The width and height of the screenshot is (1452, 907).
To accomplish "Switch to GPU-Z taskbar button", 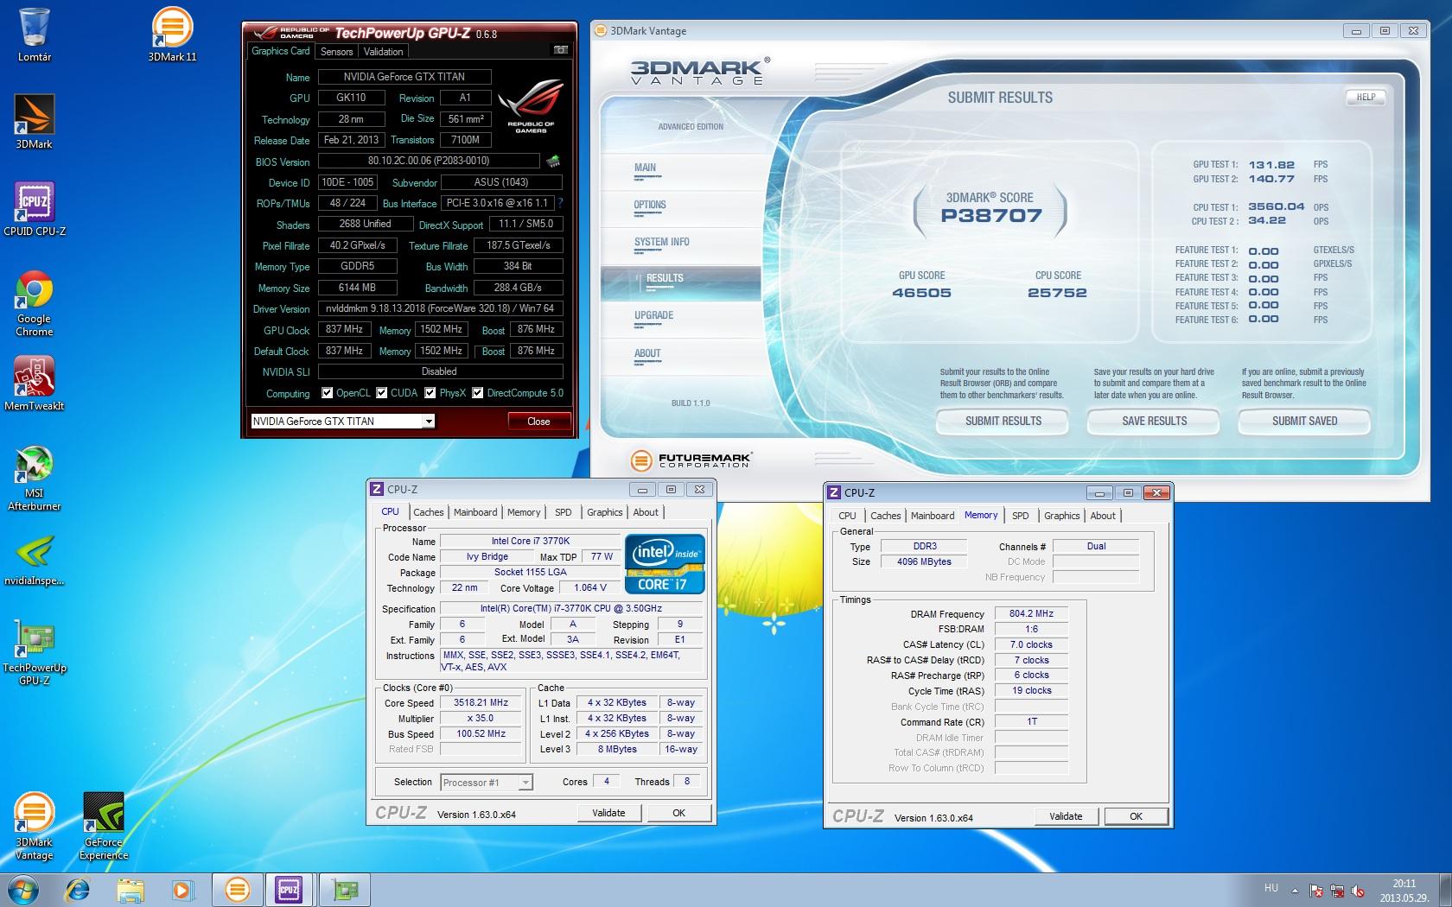I will click(x=345, y=889).
